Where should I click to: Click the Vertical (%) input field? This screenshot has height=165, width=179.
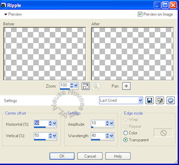click(x=41, y=135)
